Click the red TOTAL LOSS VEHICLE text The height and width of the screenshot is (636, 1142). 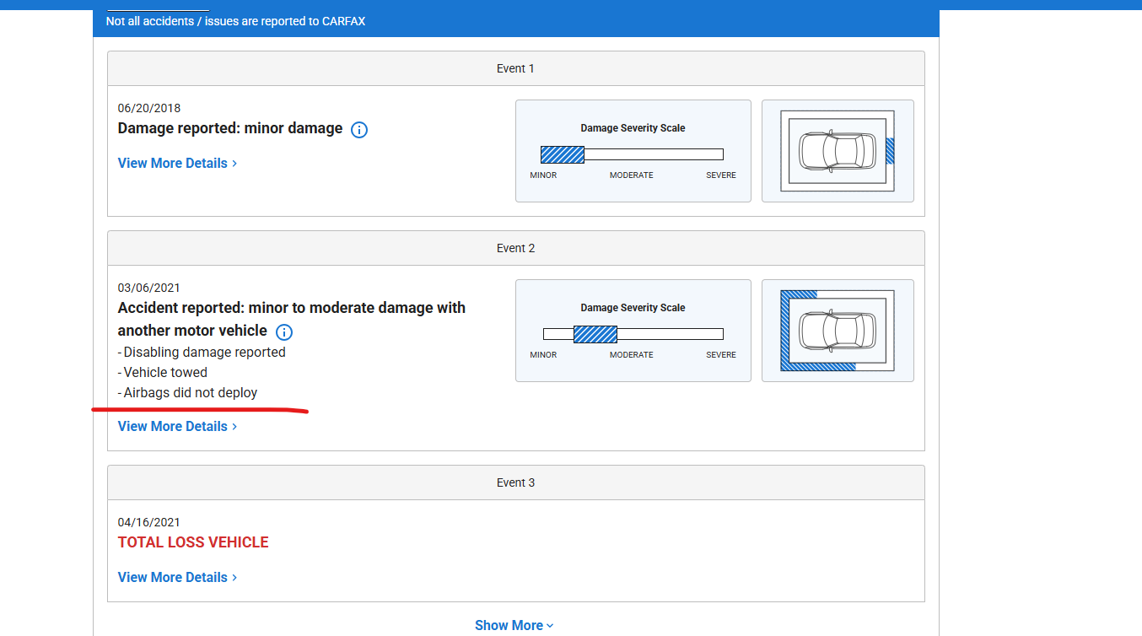(193, 542)
